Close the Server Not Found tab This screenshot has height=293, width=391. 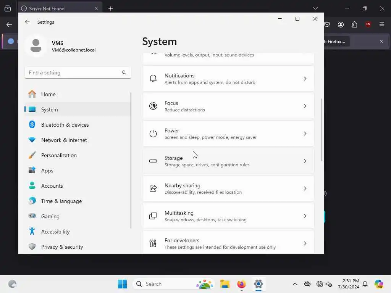tap(96, 8)
